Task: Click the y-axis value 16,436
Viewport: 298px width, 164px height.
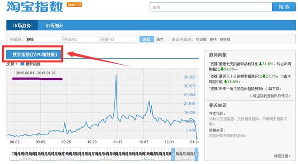Action: [189, 112]
